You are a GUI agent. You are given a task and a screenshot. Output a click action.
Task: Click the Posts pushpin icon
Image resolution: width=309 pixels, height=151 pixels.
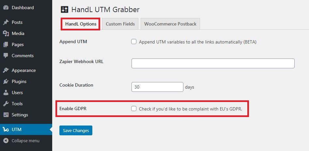point(6,23)
